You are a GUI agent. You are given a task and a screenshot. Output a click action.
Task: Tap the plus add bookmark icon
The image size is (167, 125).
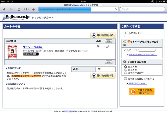[x=34, y=9]
